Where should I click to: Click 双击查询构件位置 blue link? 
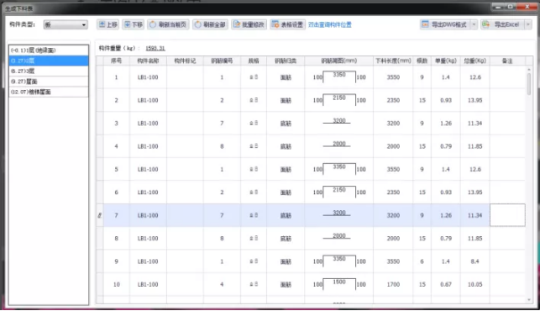(329, 24)
